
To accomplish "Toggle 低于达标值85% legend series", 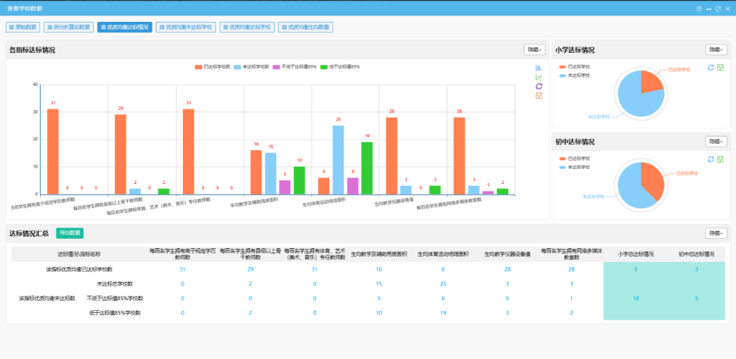I will 339,66.
